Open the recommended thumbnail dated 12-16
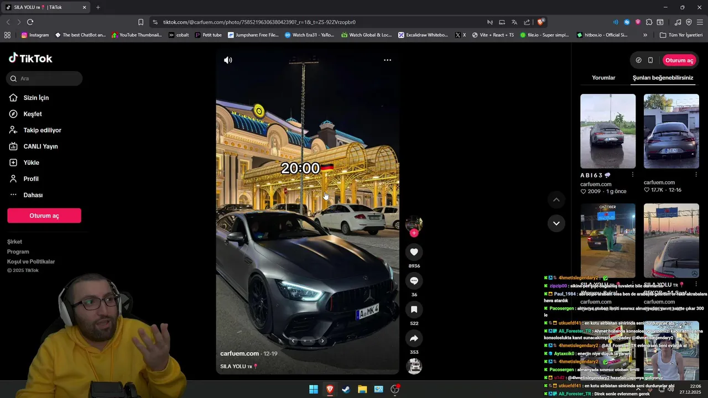Image resolution: width=708 pixels, height=398 pixels. pyautogui.click(x=671, y=131)
